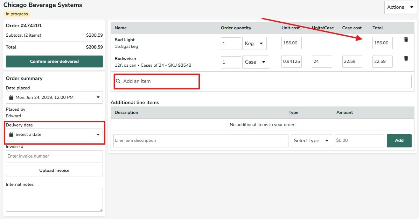Expand the Select type dropdown

(311, 140)
